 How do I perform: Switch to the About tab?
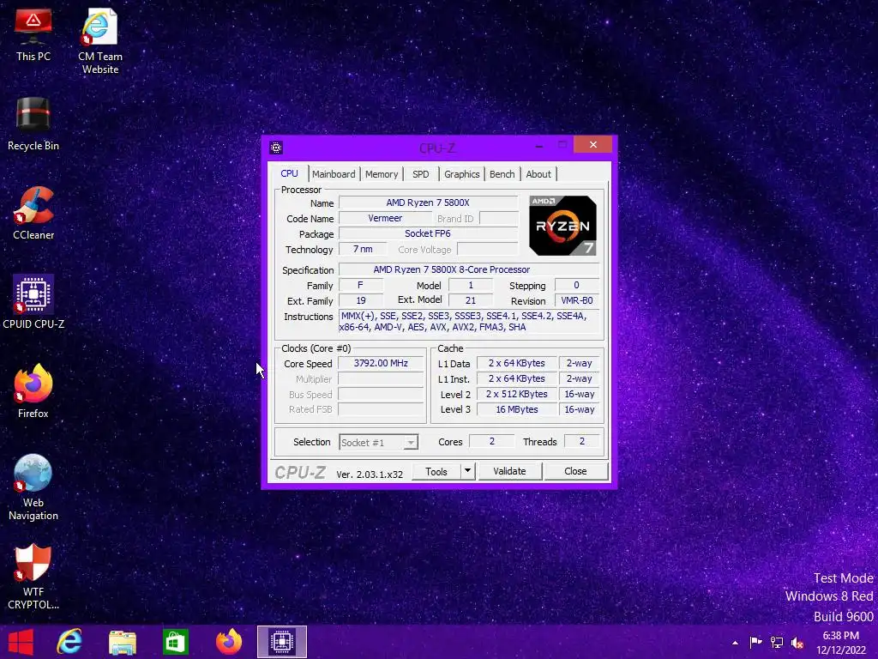[538, 174]
